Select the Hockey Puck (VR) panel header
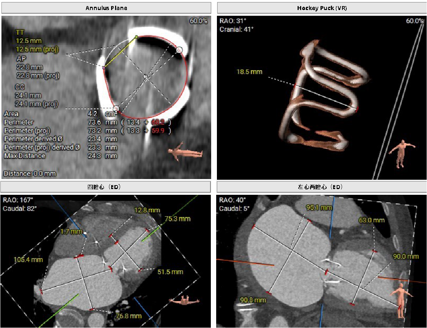Viewport: 427px width, 328px height. (x=322, y=8)
